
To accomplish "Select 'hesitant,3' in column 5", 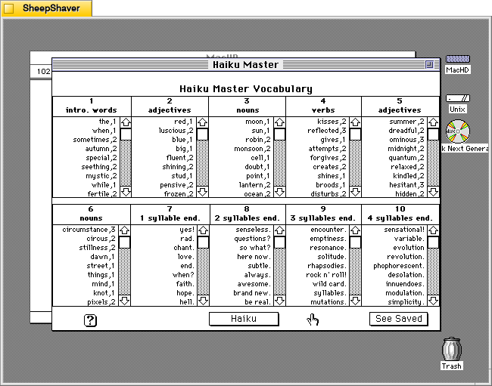I will tap(406, 185).
